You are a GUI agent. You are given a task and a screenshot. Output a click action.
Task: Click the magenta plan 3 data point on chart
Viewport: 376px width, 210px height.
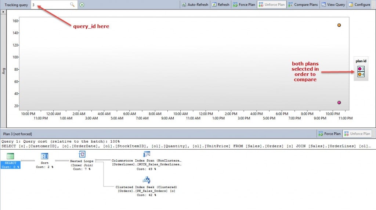(x=339, y=103)
